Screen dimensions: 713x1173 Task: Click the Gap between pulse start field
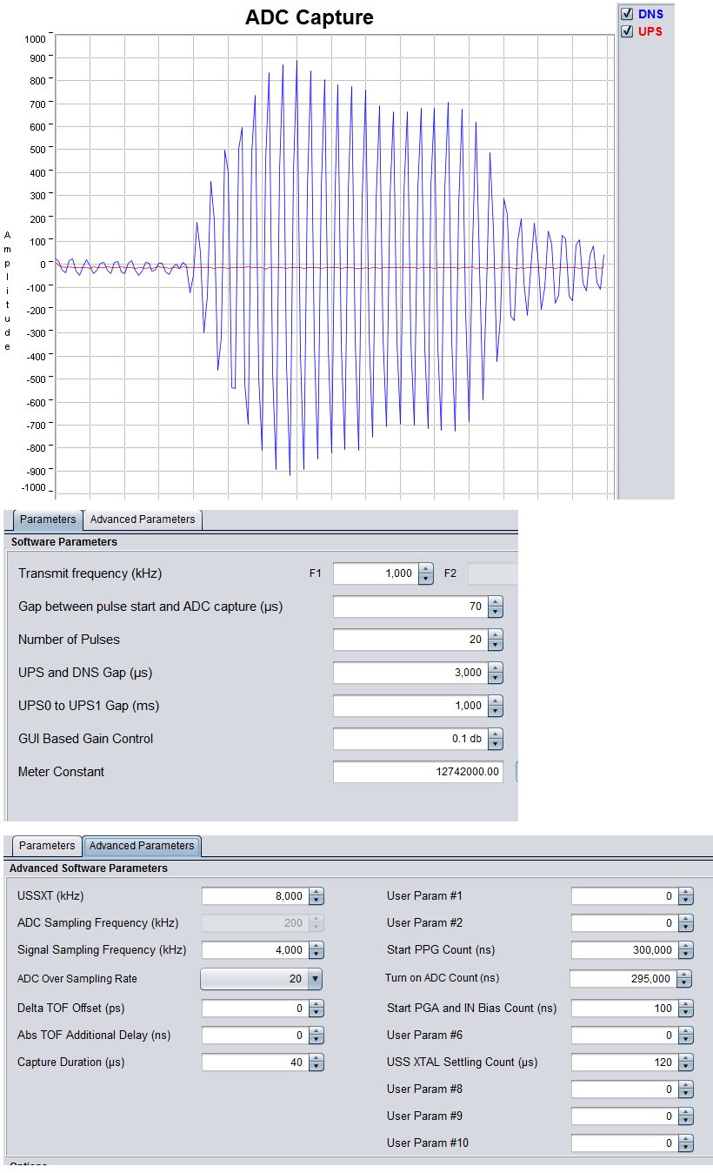[x=410, y=607]
